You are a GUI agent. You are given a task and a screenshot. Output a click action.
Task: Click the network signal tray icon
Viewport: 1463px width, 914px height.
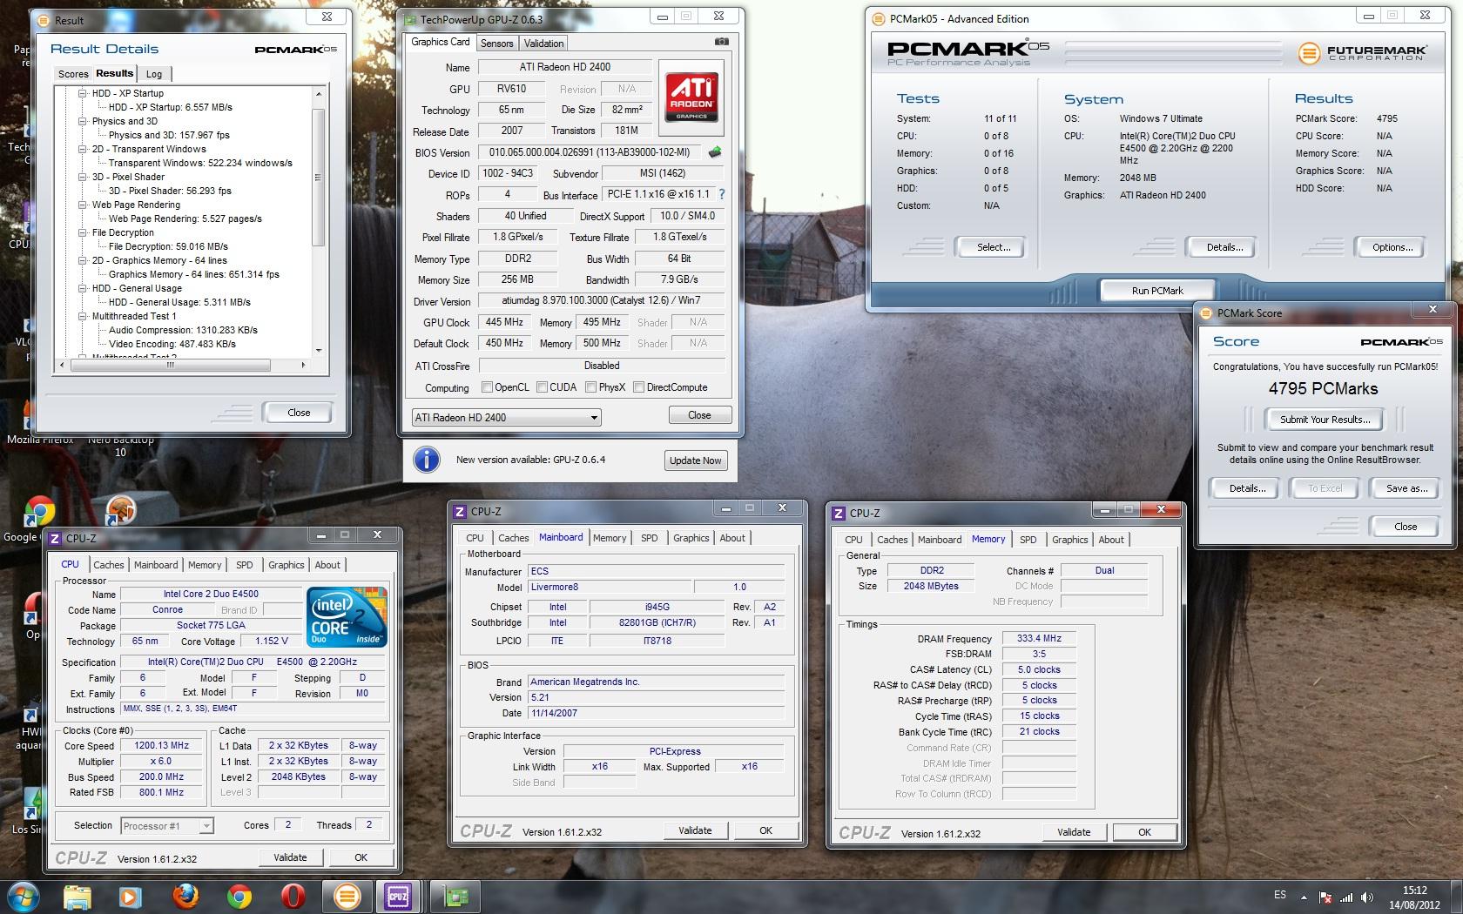click(x=1346, y=897)
